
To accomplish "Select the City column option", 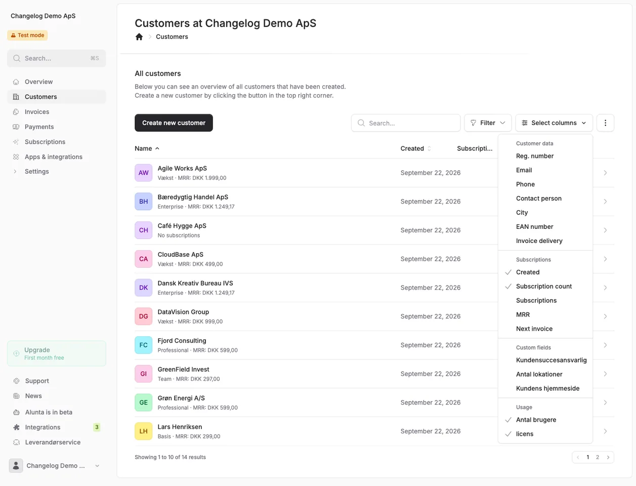I will click(545, 213).
